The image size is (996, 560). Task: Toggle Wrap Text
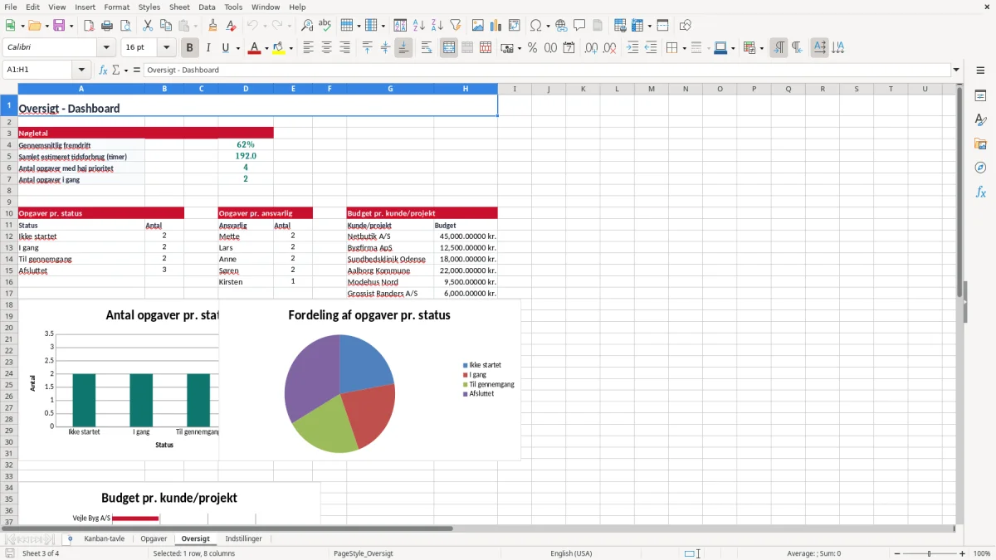pyautogui.click(x=427, y=48)
